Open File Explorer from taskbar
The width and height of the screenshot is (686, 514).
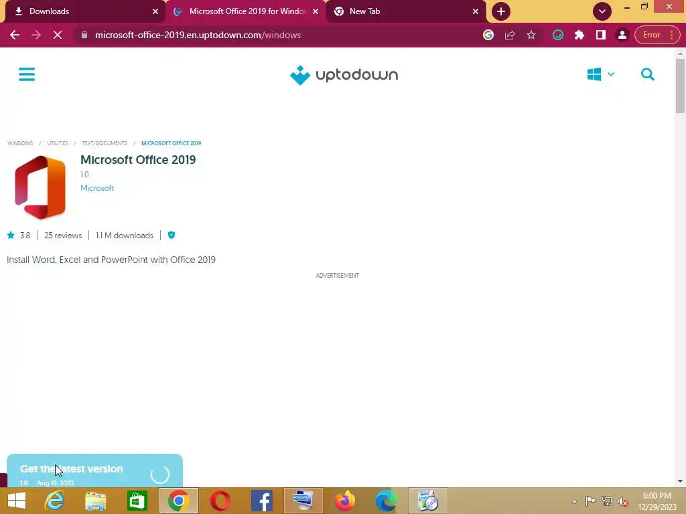coord(95,501)
